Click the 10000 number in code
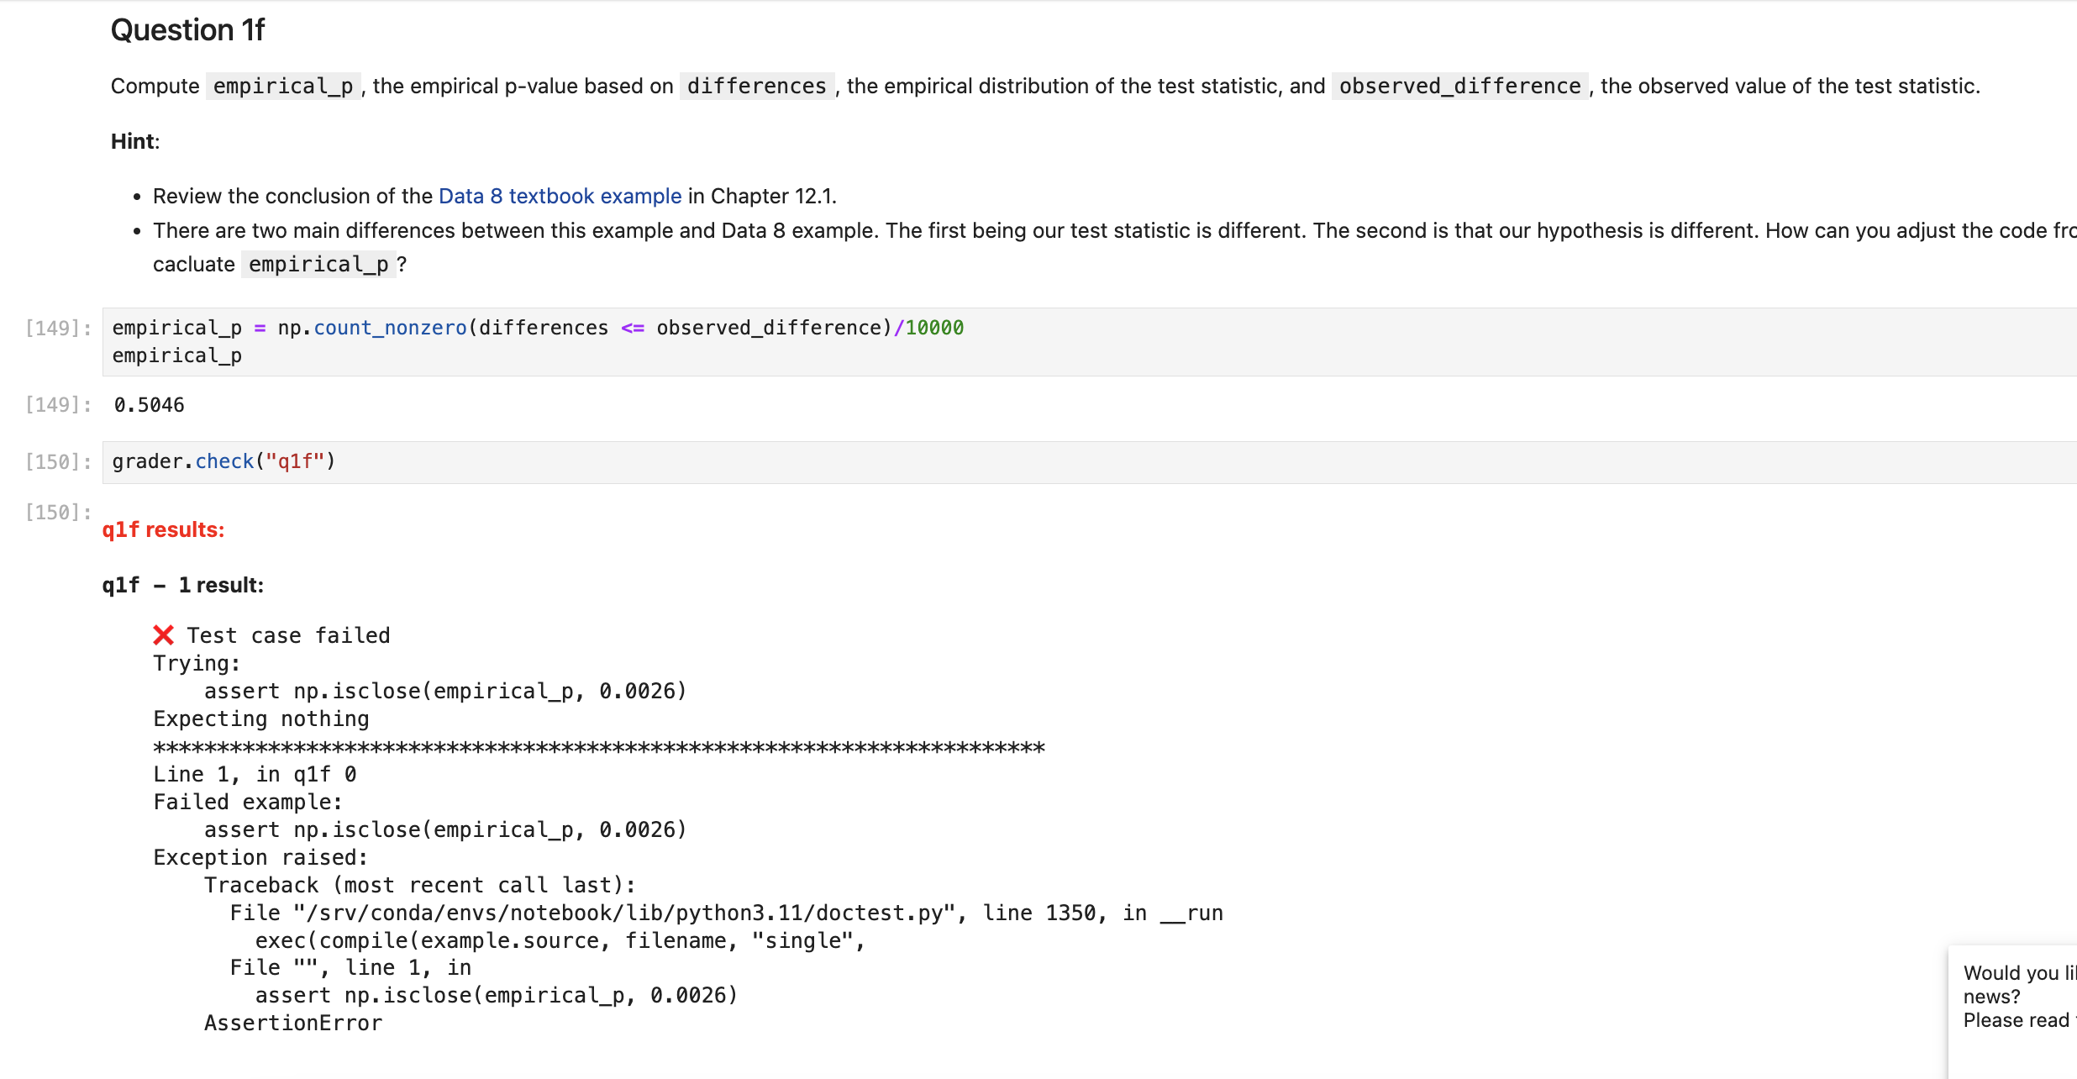2077x1079 pixels. [934, 328]
